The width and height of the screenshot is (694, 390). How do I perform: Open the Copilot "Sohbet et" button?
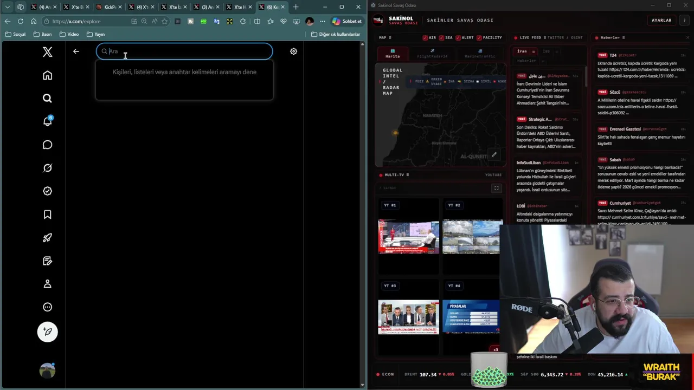347,21
